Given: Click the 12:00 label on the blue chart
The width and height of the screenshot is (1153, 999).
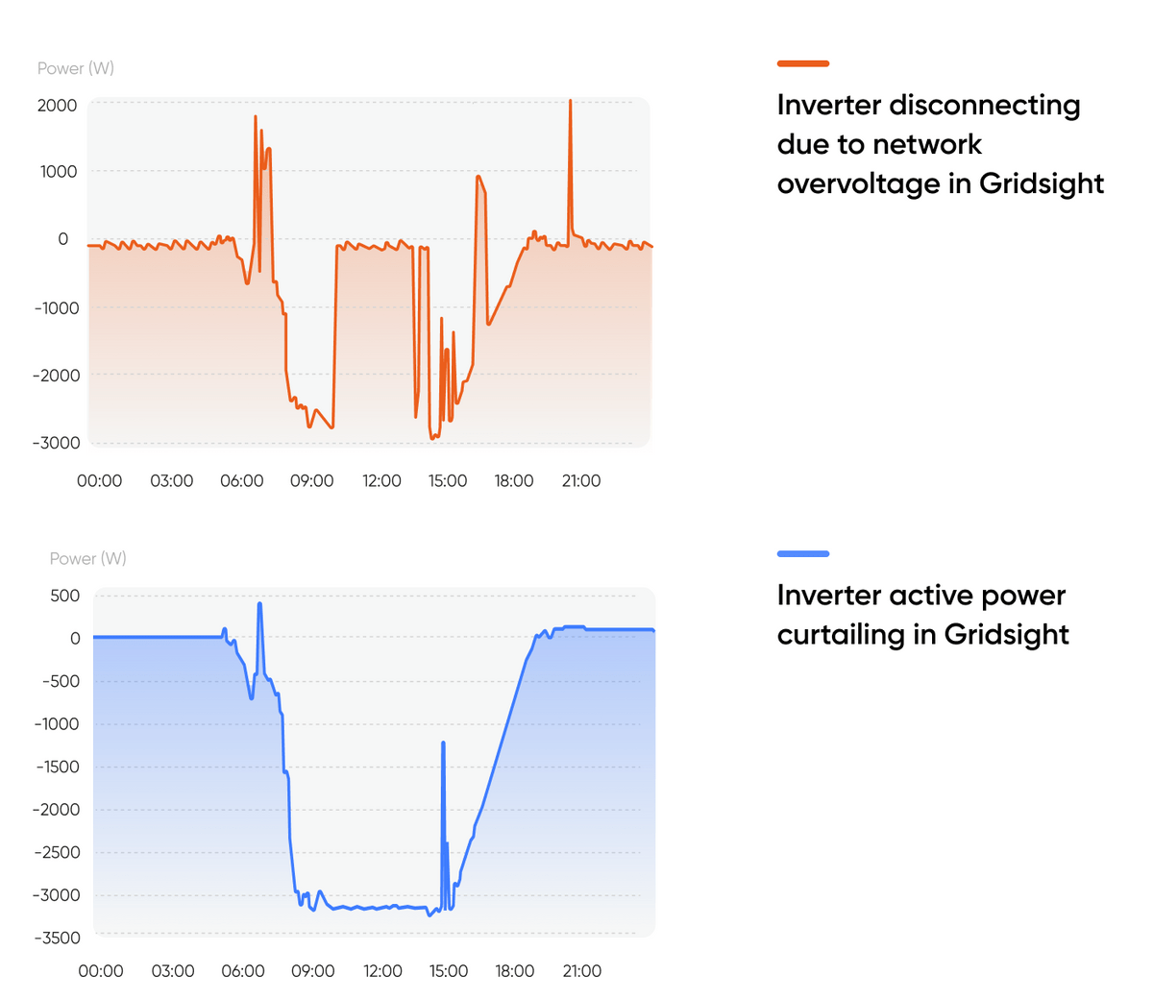Looking at the screenshot, I should [x=382, y=970].
